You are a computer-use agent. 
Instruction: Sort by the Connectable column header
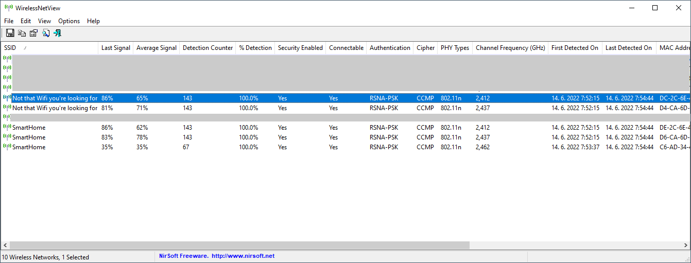coord(346,48)
